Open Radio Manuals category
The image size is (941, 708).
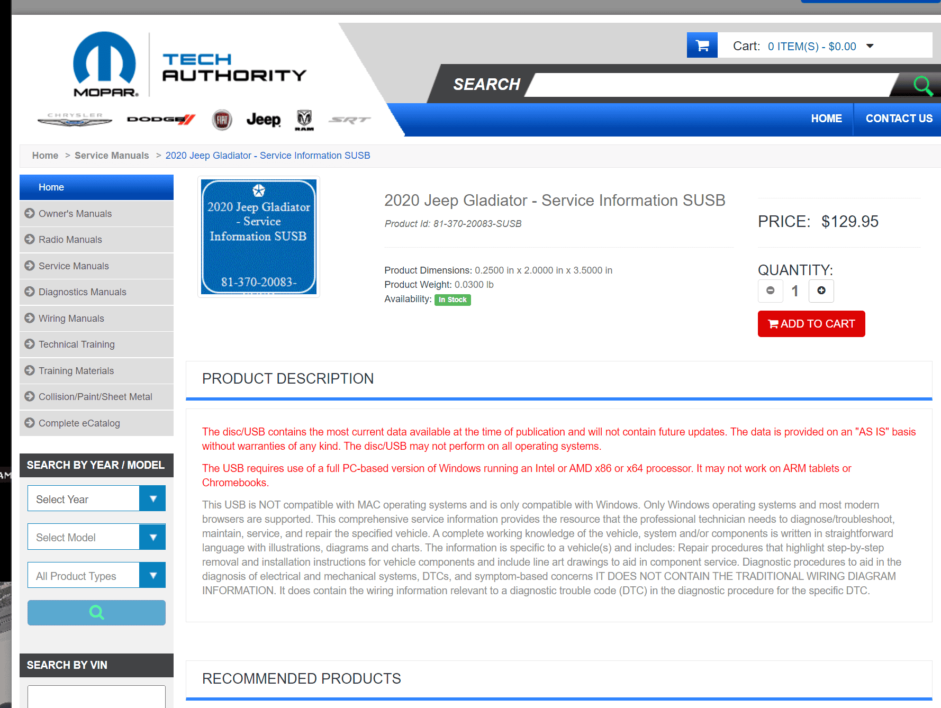point(96,240)
